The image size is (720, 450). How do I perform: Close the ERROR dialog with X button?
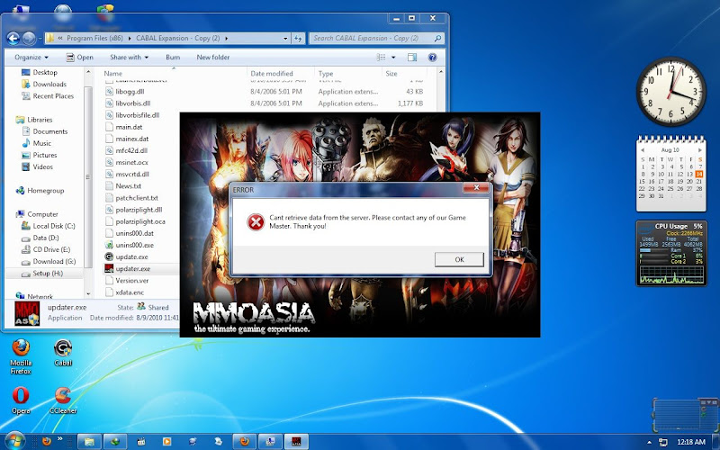pos(476,190)
